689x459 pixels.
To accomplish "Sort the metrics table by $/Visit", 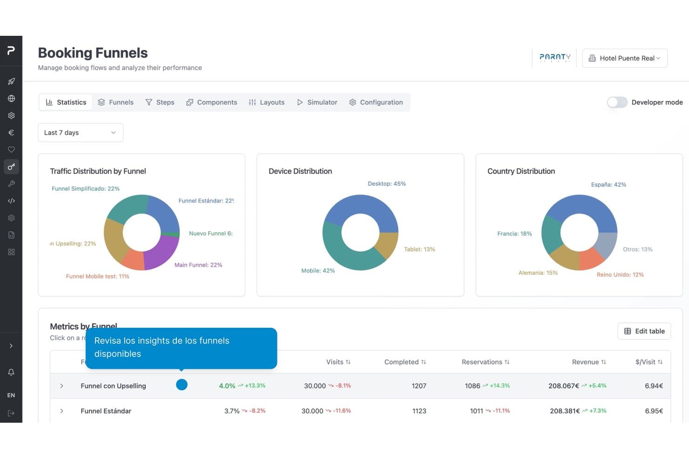I will (649, 362).
